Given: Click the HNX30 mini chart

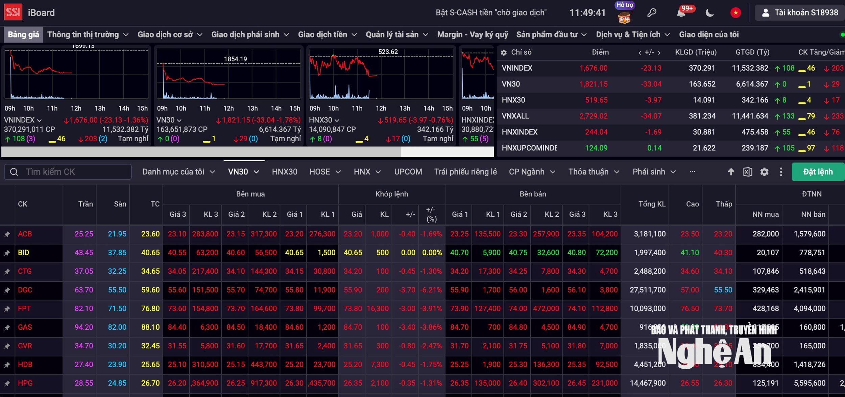Looking at the screenshot, I should click(x=381, y=74).
